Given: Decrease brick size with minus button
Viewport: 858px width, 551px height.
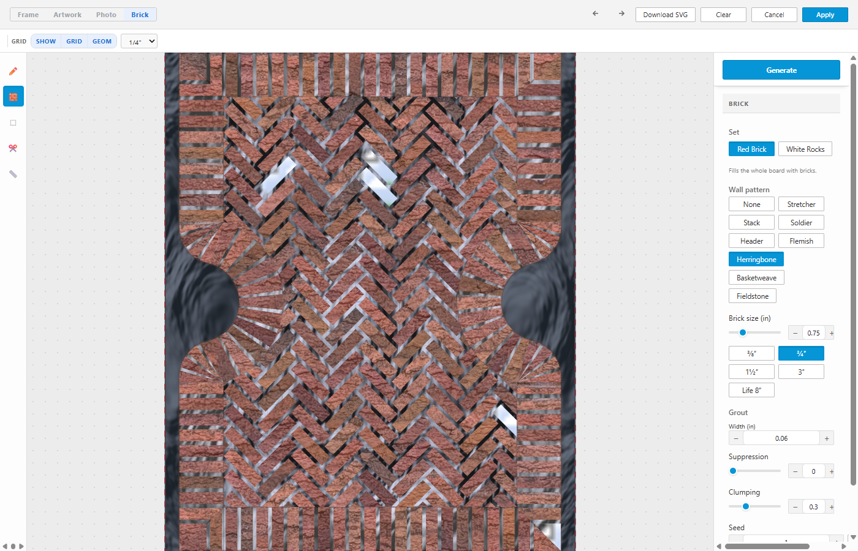Looking at the screenshot, I should pos(795,333).
